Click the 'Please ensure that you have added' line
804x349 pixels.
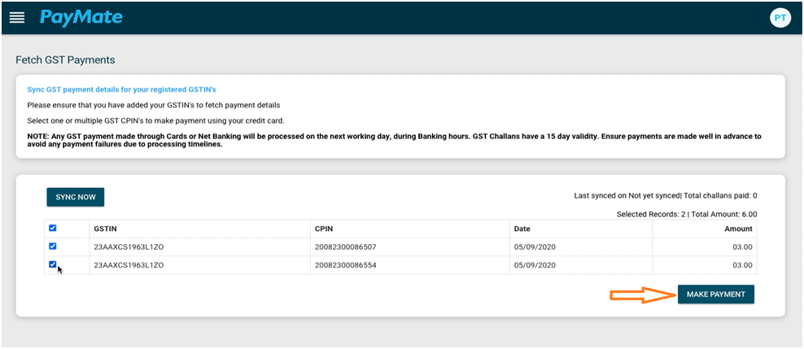[x=154, y=106]
